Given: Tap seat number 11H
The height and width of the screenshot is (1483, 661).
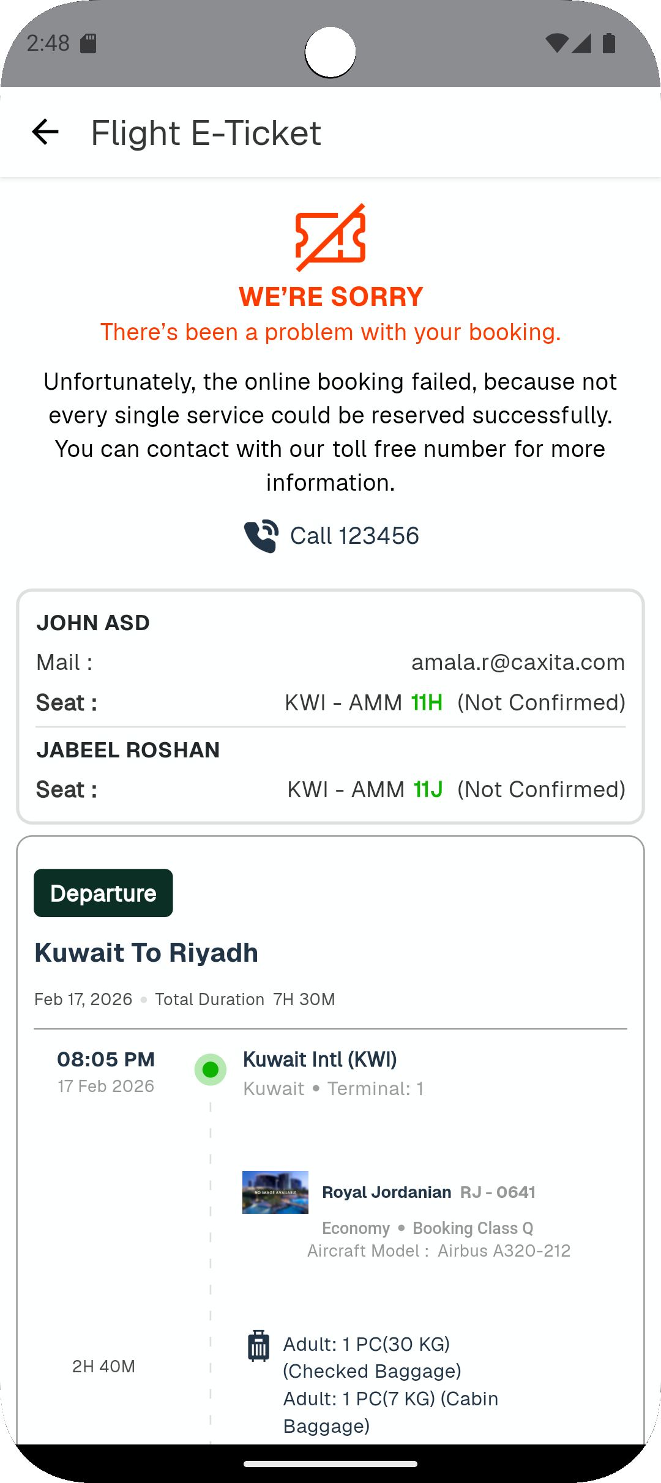Looking at the screenshot, I should 427,702.
